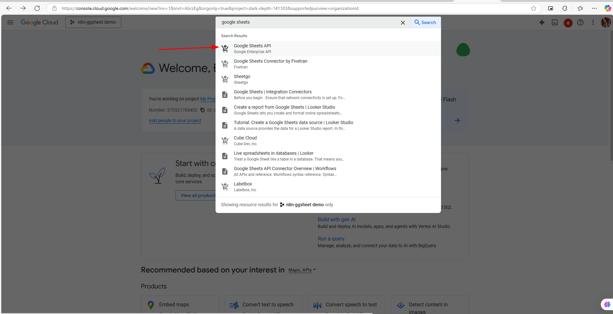
Task: Open Google Sheets | Integration Connectors result
Action: pyautogui.click(x=328, y=95)
